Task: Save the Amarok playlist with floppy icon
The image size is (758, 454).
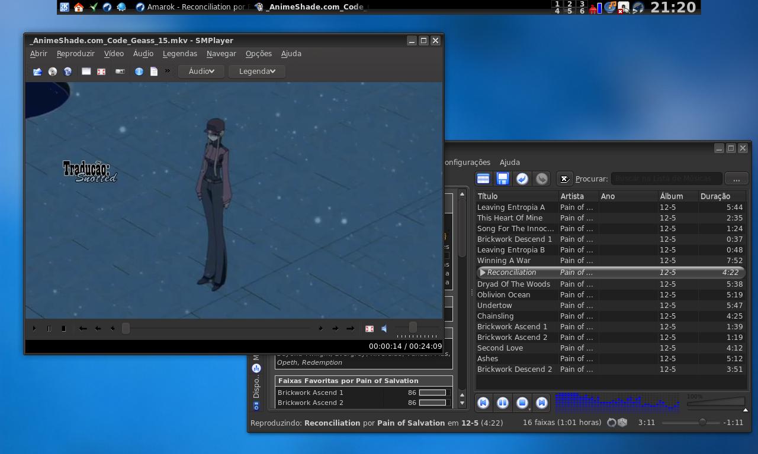Action: [x=503, y=179]
